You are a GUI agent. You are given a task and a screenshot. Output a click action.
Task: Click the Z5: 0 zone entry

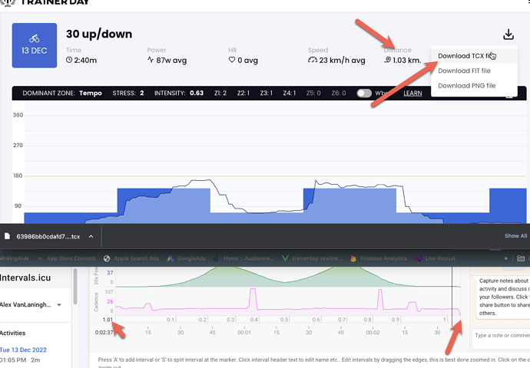coord(313,93)
